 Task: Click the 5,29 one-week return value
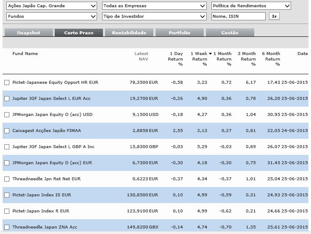202,147
